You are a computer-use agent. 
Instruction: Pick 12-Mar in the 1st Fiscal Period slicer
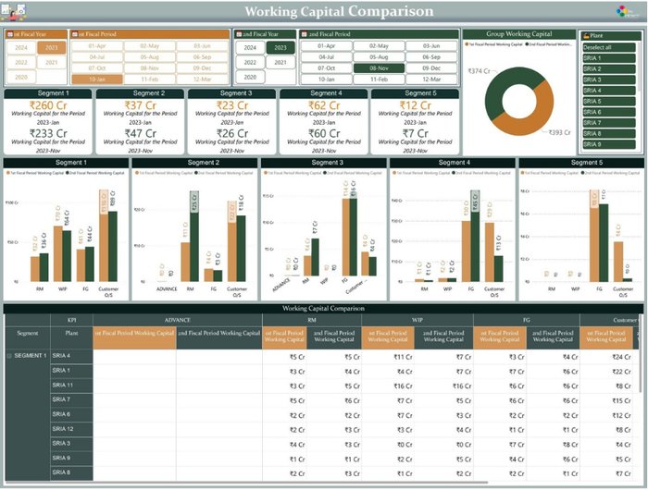(202, 80)
